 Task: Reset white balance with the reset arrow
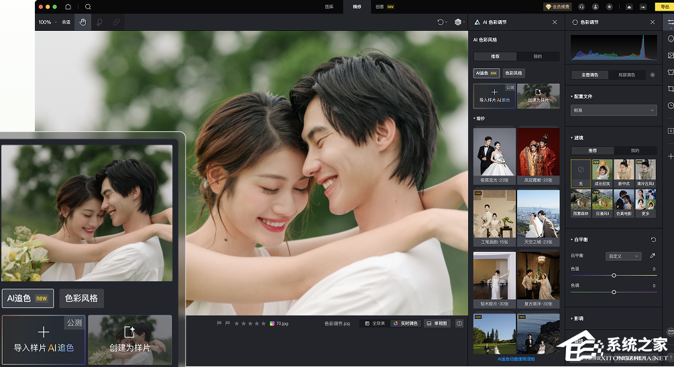tap(653, 240)
